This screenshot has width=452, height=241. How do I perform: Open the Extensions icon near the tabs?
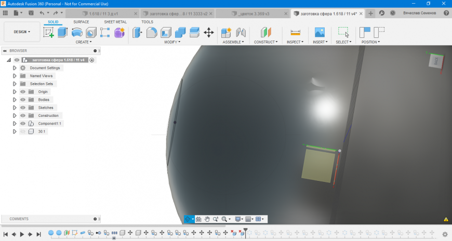coord(382,13)
